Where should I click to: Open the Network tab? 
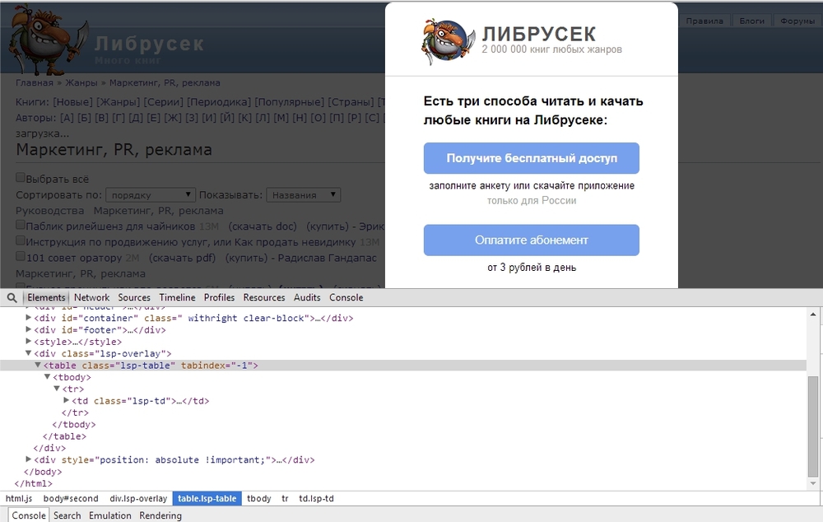pos(92,298)
